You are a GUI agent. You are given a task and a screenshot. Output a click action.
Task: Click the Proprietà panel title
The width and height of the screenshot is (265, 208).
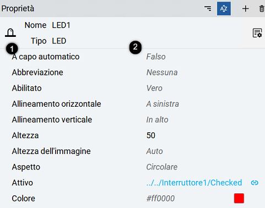coord(18,9)
